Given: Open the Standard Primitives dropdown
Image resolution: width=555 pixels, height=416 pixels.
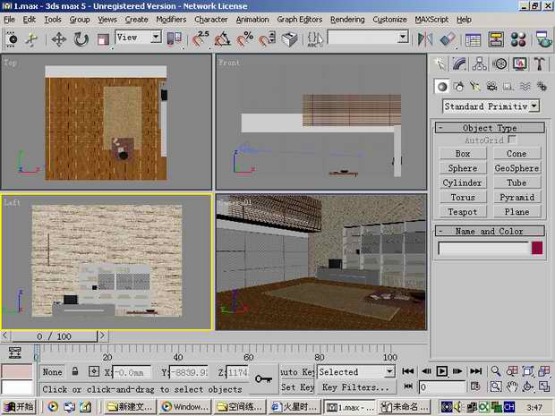Looking at the screenshot, I should (x=491, y=106).
